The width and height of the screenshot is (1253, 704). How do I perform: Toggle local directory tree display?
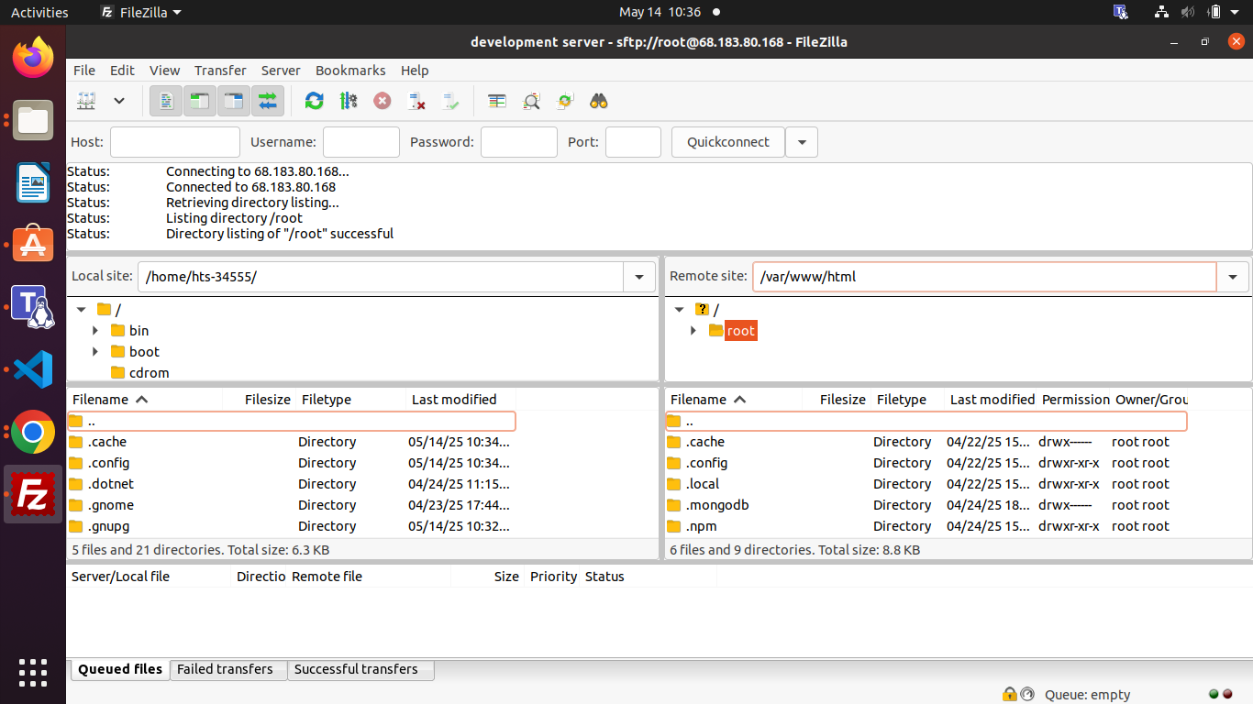[200, 101]
